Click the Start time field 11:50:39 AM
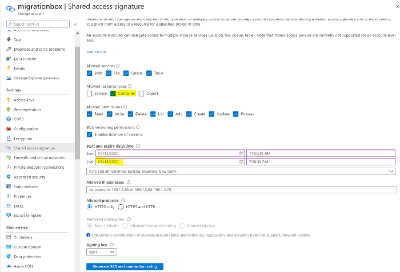 pyautogui.click(x=321, y=153)
